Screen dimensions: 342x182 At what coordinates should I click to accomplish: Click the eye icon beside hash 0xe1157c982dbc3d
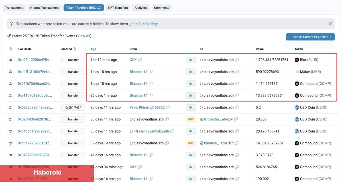tap(11, 96)
